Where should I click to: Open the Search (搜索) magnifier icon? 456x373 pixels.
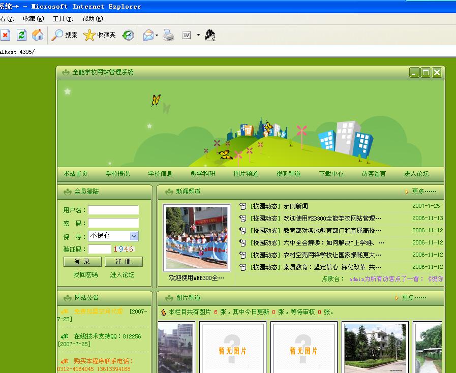[x=57, y=35]
